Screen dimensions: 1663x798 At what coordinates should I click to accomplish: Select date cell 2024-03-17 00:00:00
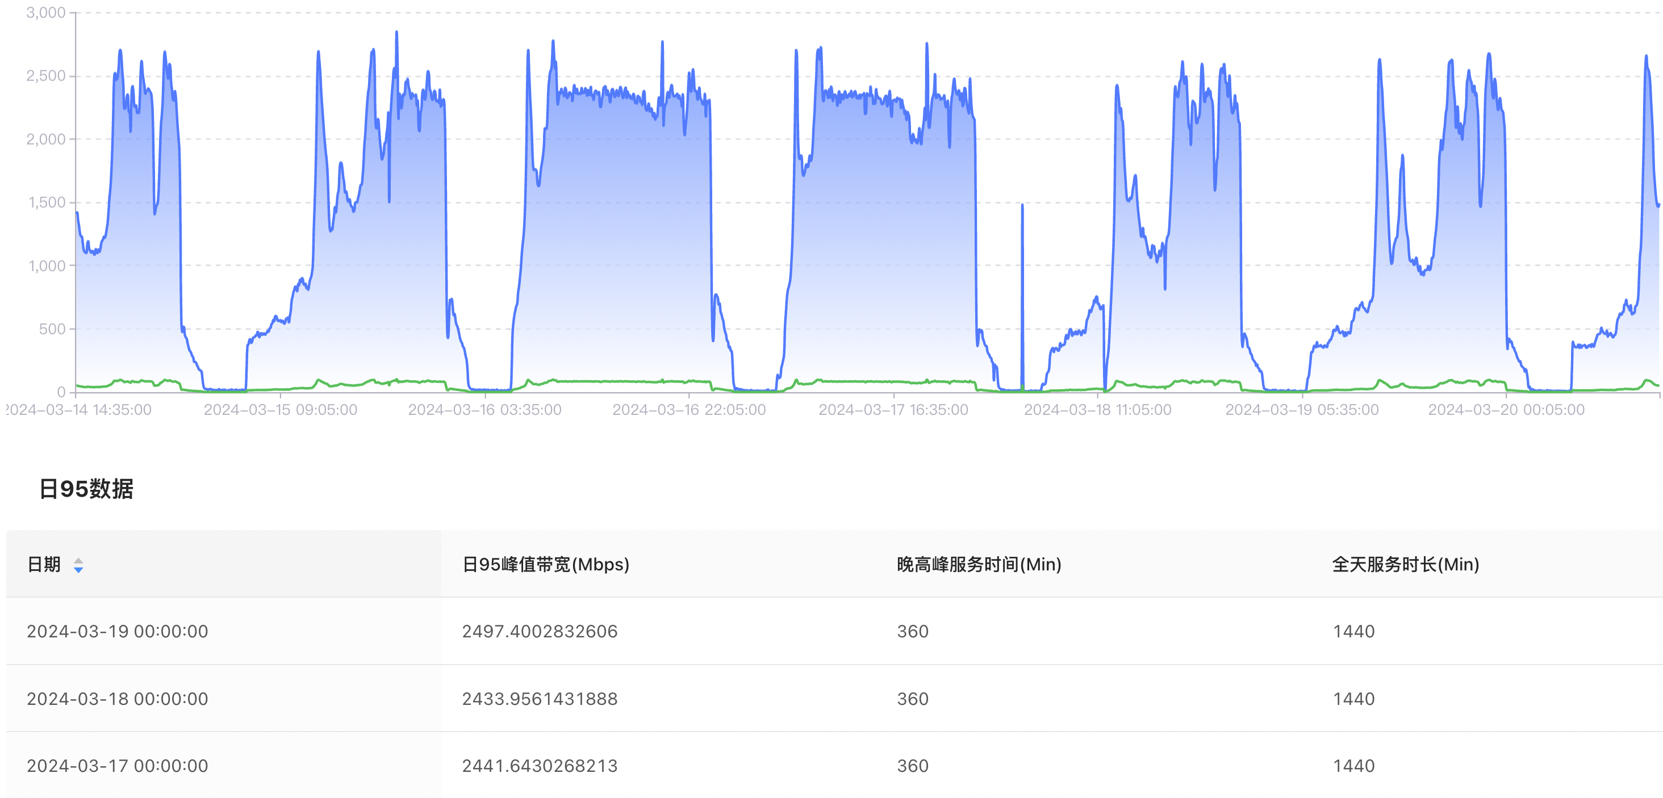click(x=118, y=766)
